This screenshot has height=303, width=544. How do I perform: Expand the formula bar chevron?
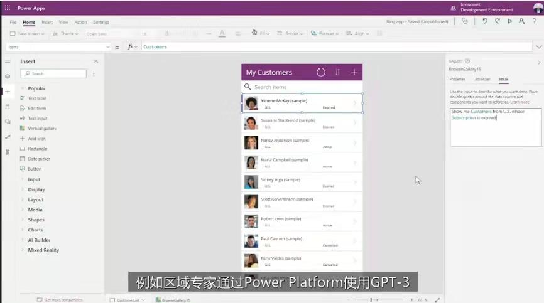(x=538, y=47)
